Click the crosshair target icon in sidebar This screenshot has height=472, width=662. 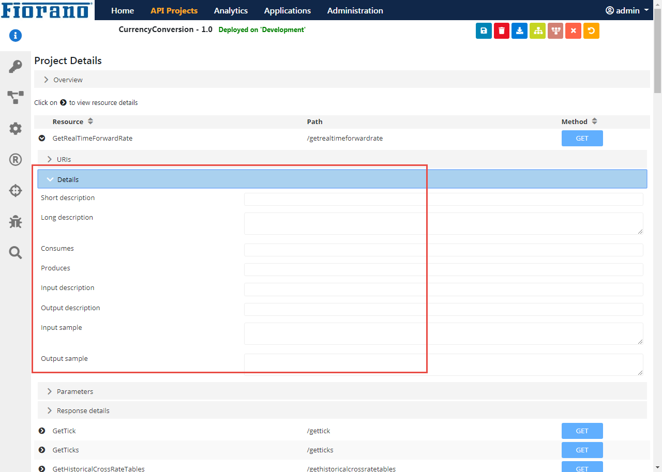pyautogui.click(x=16, y=191)
